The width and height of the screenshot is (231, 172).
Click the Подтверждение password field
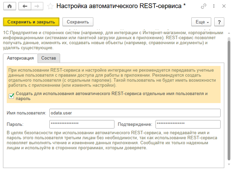188,124
